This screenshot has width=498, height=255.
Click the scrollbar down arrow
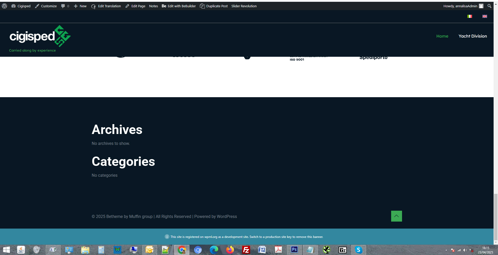(496, 243)
